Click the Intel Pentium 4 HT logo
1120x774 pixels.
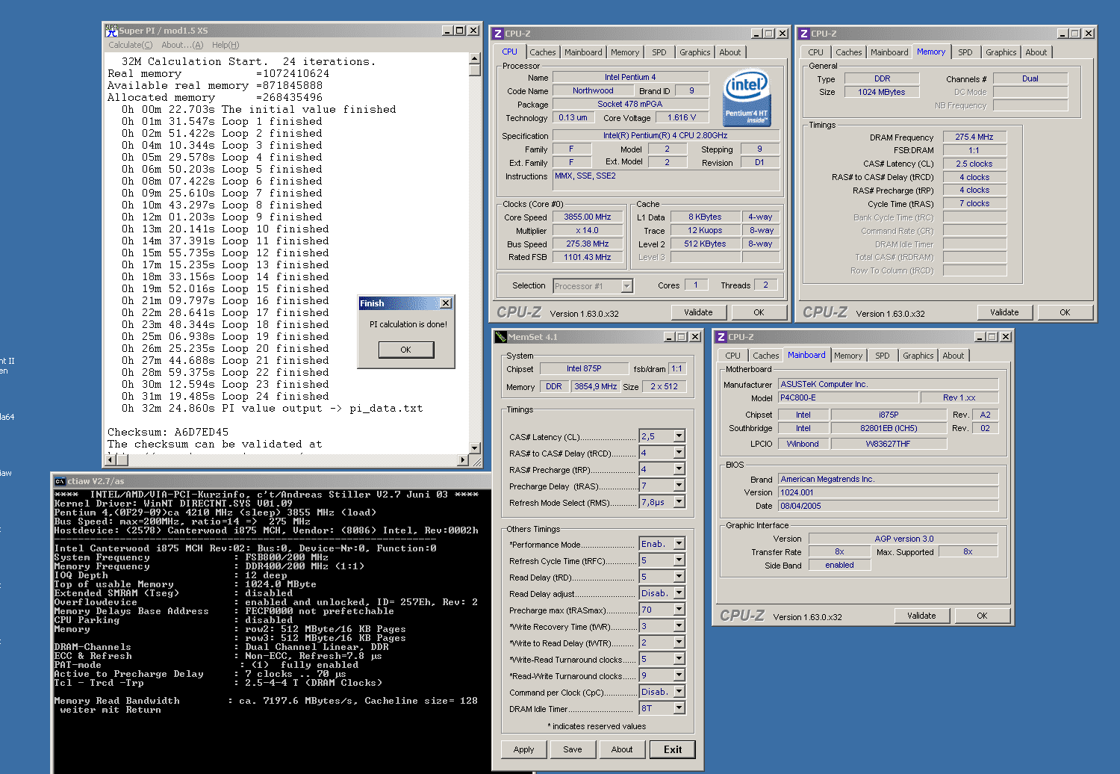(747, 99)
